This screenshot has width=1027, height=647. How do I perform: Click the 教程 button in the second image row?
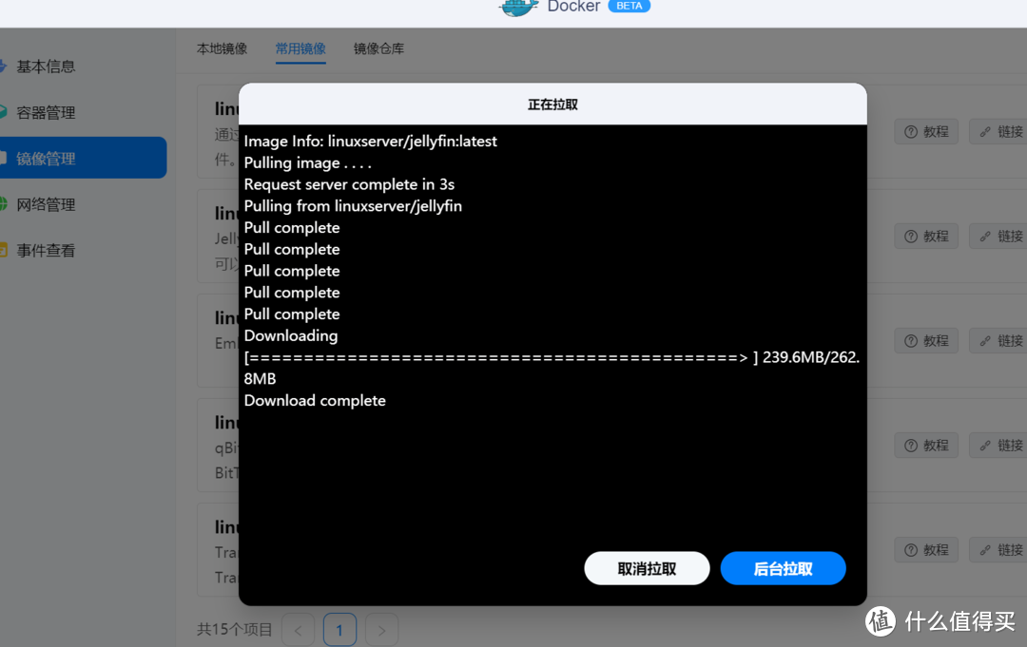[926, 237]
